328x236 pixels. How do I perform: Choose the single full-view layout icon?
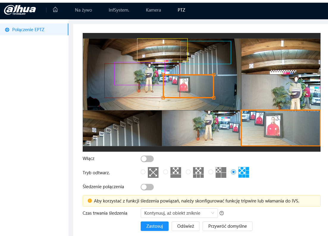click(x=153, y=172)
